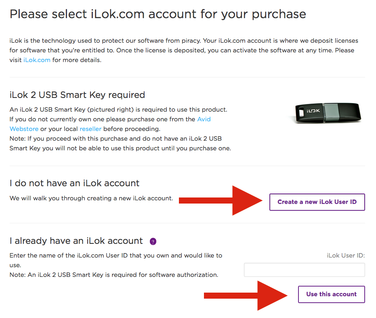Follow the blue Avid link
This screenshot has width=376, height=318.
click(x=204, y=119)
